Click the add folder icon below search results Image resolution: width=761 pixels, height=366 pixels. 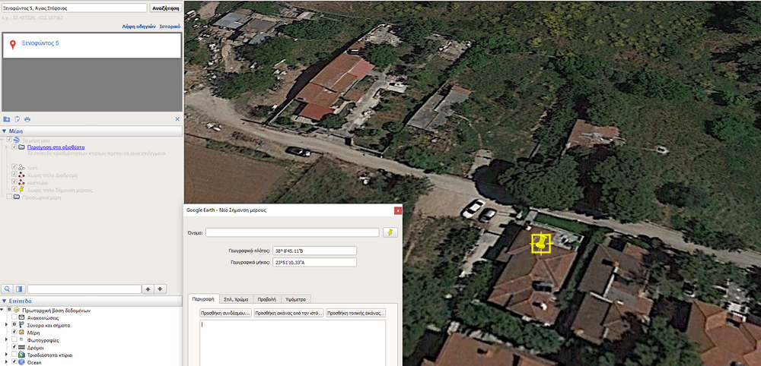[7, 119]
